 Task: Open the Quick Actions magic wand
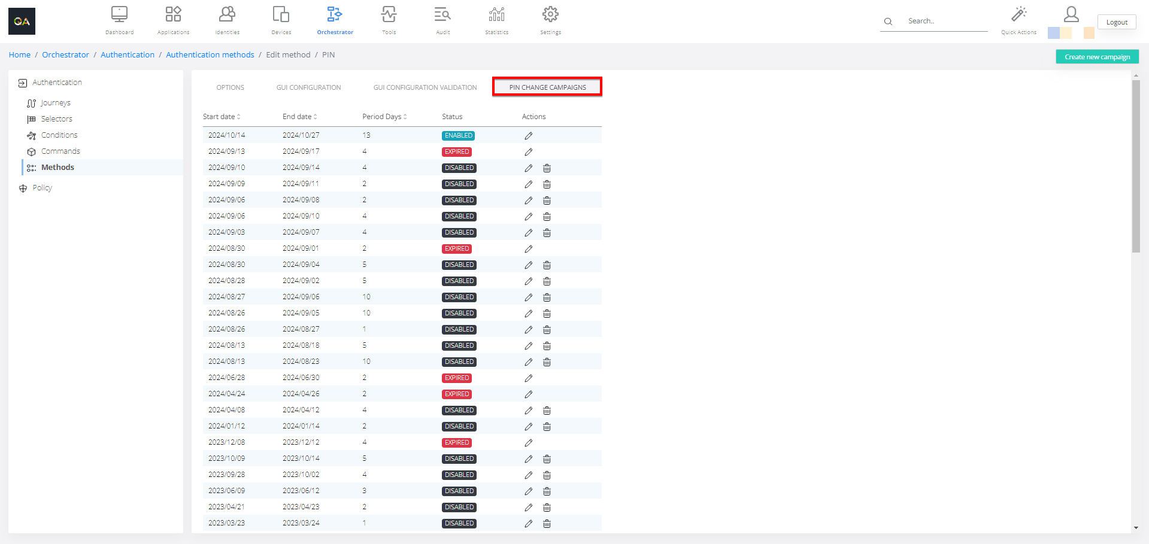pos(1018,15)
